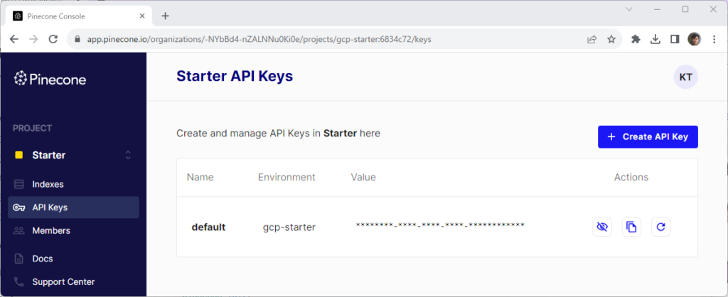Click the Docs document icon
This screenshot has height=297, width=728.
point(19,259)
